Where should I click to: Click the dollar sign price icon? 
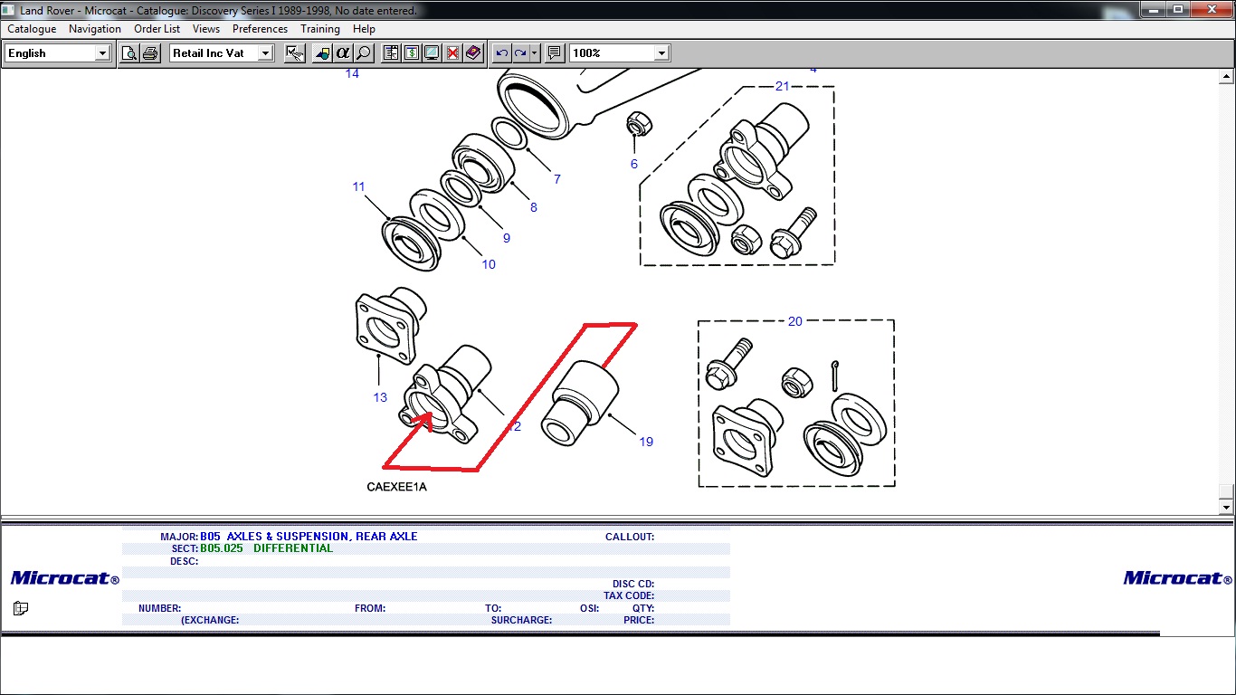tap(412, 53)
